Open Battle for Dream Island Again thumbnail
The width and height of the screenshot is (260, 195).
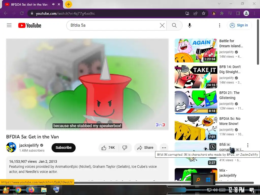tap(196, 51)
